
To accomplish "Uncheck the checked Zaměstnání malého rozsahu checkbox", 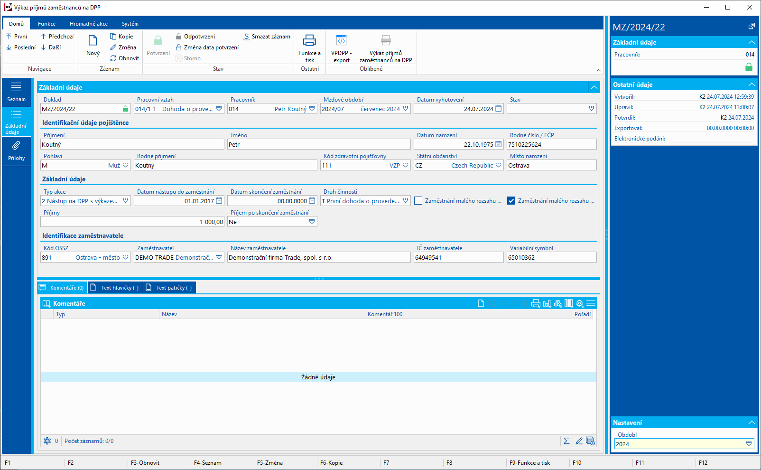I will (x=511, y=201).
